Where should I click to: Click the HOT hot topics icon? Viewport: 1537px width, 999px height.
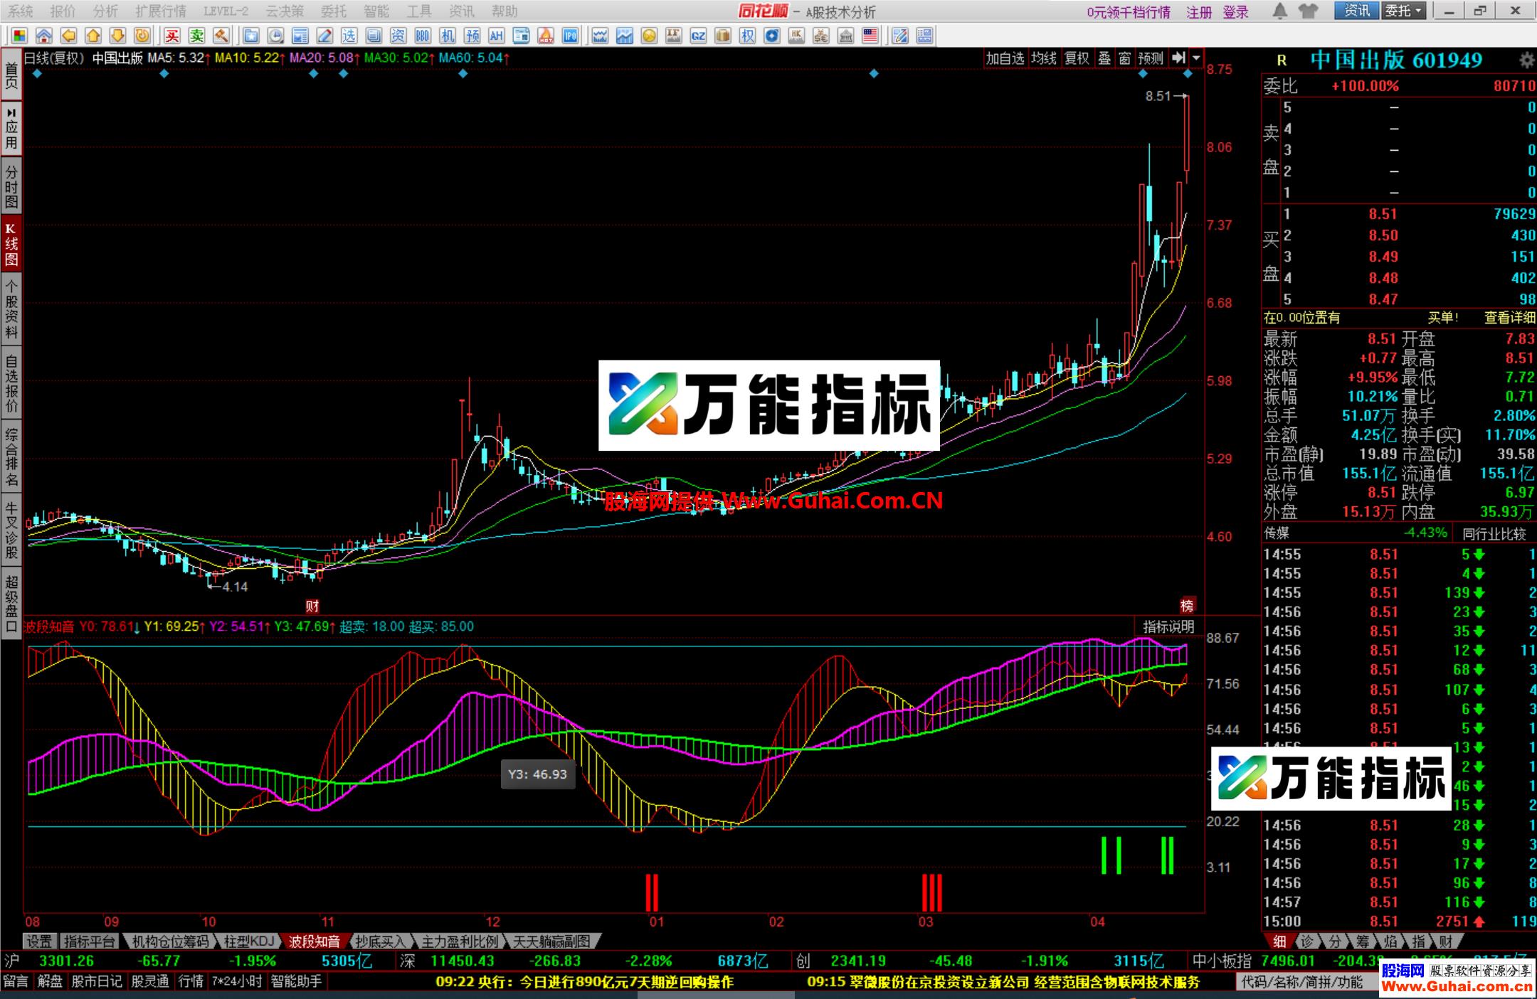[x=544, y=34]
